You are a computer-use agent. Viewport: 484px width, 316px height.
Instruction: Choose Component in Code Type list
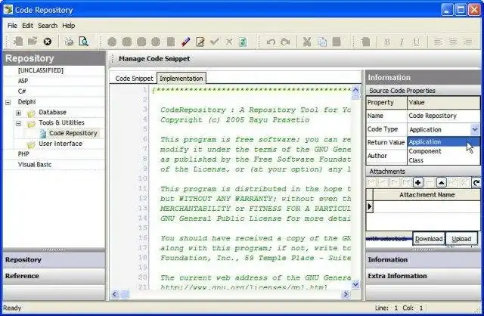point(443,151)
